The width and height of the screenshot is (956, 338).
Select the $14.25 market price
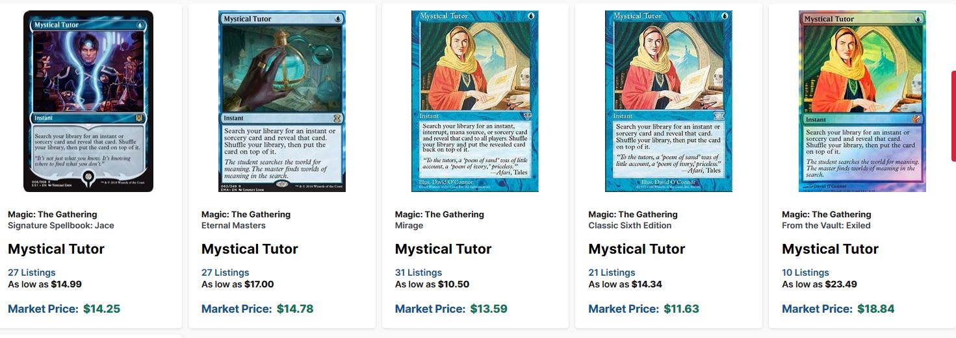102,309
